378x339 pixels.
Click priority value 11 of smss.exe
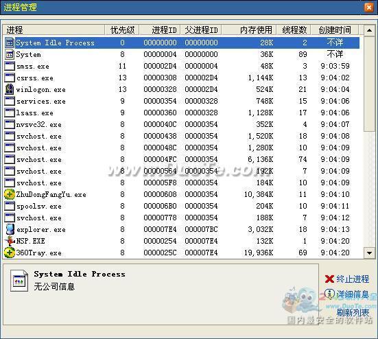coord(122,66)
